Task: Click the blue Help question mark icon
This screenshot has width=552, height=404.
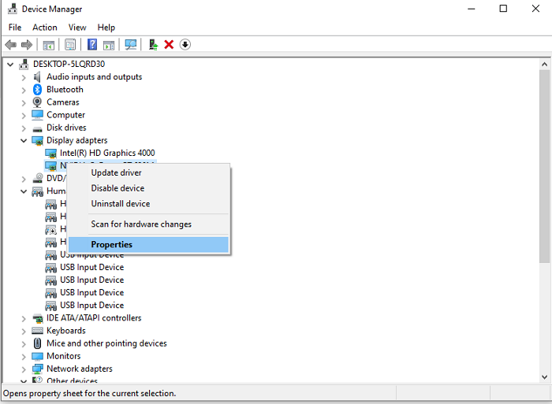Action: point(92,45)
